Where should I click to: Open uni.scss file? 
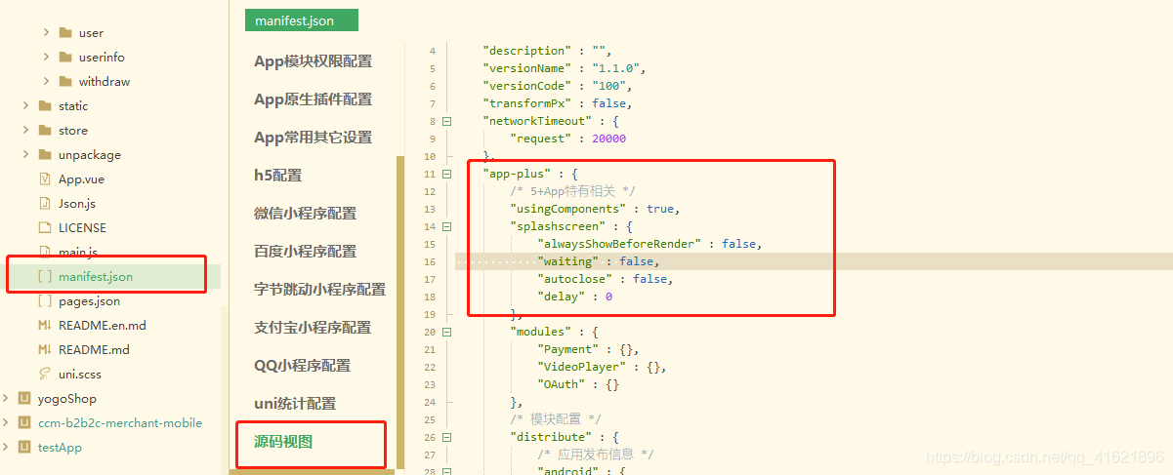point(80,374)
